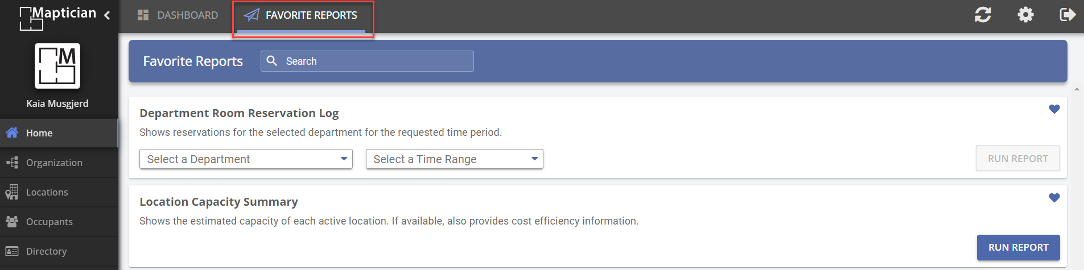Navigate to Occupants in the sidebar
The width and height of the screenshot is (1084, 270).
tap(59, 222)
